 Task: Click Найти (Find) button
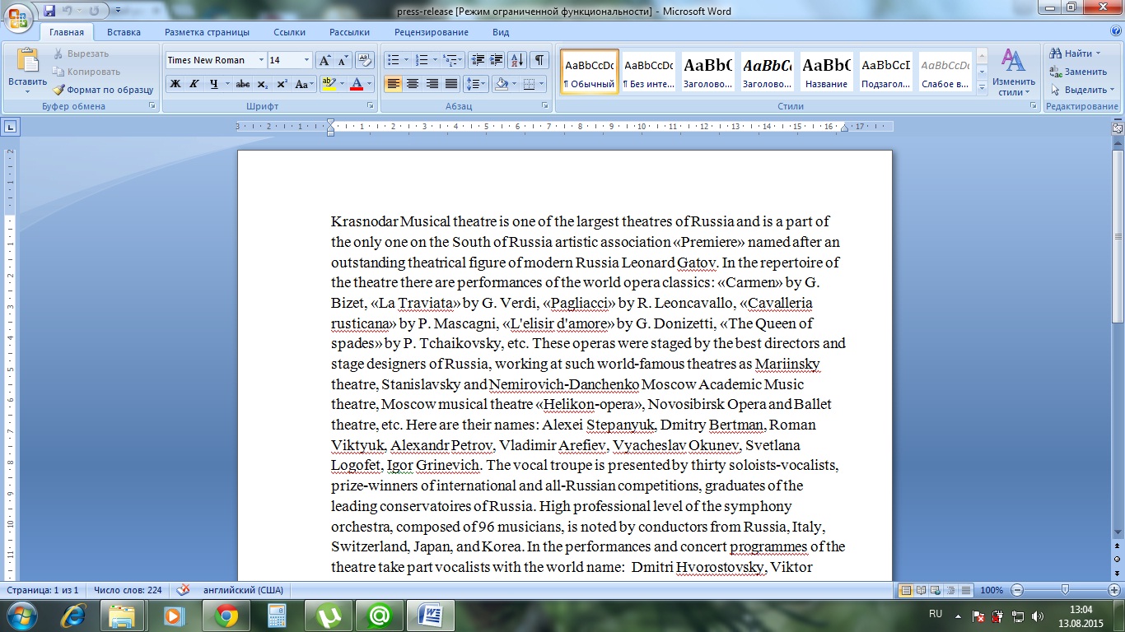(1076, 53)
